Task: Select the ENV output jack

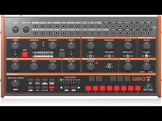Action: point(134,26)
